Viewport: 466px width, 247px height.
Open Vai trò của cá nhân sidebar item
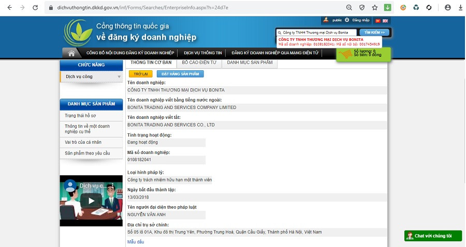(91, 142)
